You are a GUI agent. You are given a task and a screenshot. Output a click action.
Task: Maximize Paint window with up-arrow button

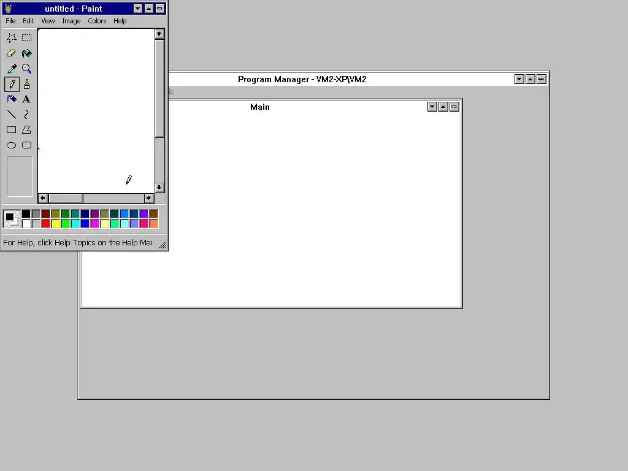click(x=148, y=9)
